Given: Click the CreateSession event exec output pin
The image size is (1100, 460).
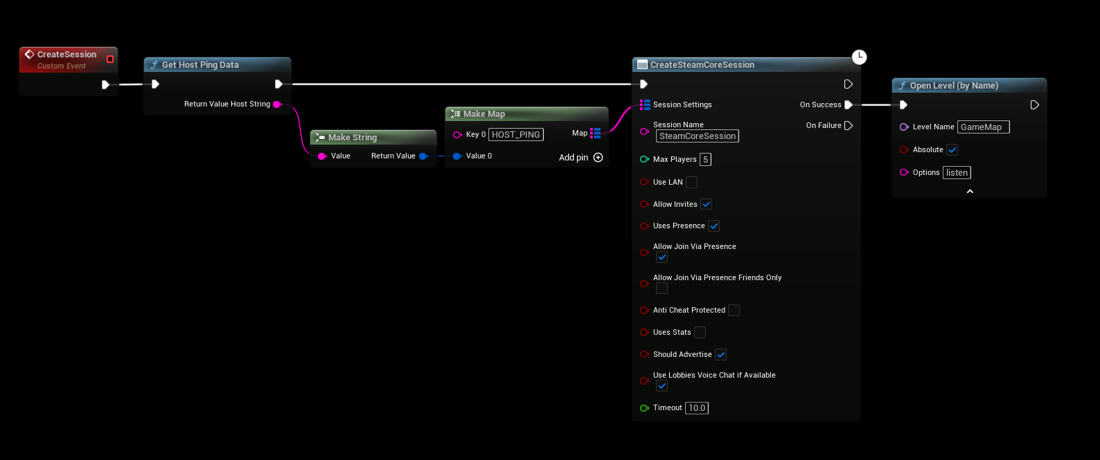Looking at the screenshot, I should 105,84.
